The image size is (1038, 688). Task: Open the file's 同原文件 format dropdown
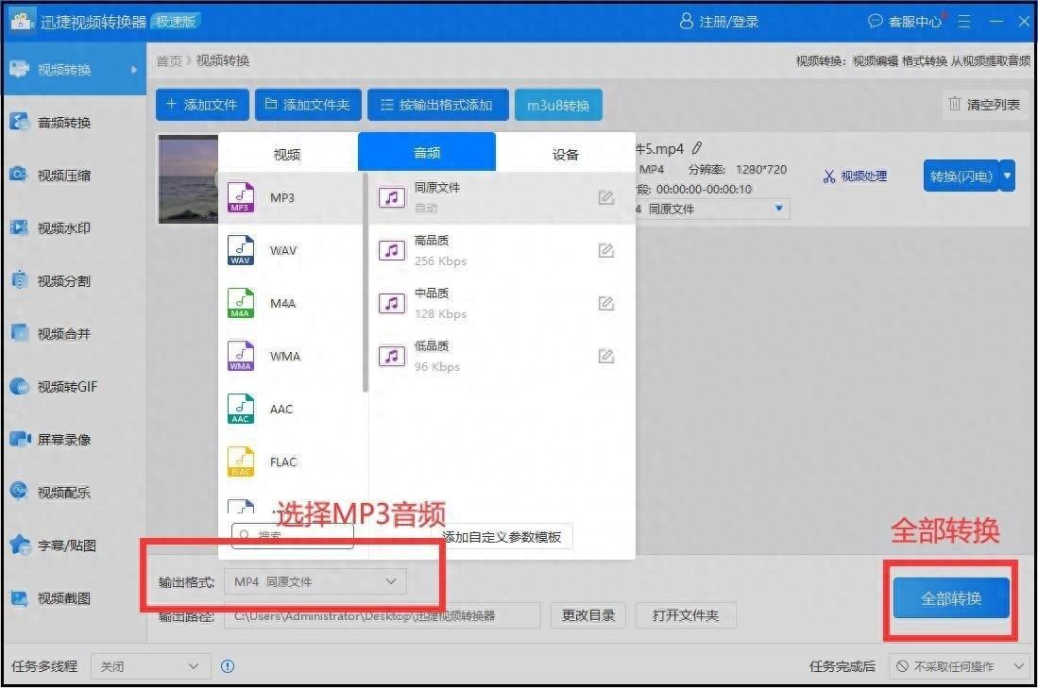tap(711, 210)
